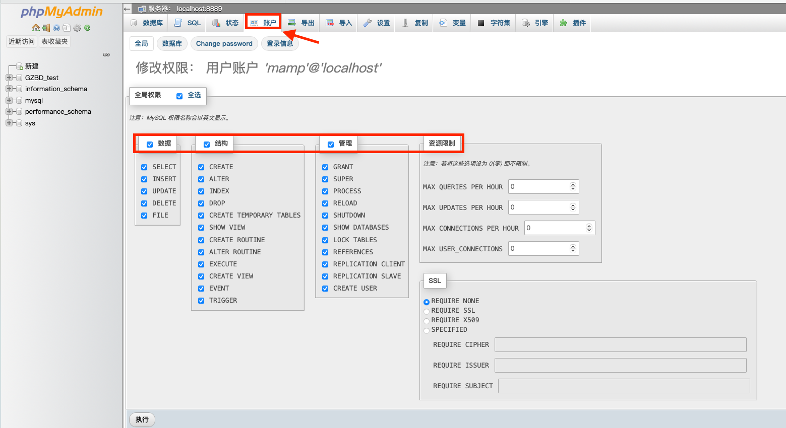Click the MAX USER_CONNECTIONS input field
Screen dimensions: 786x428
(538, 249)
